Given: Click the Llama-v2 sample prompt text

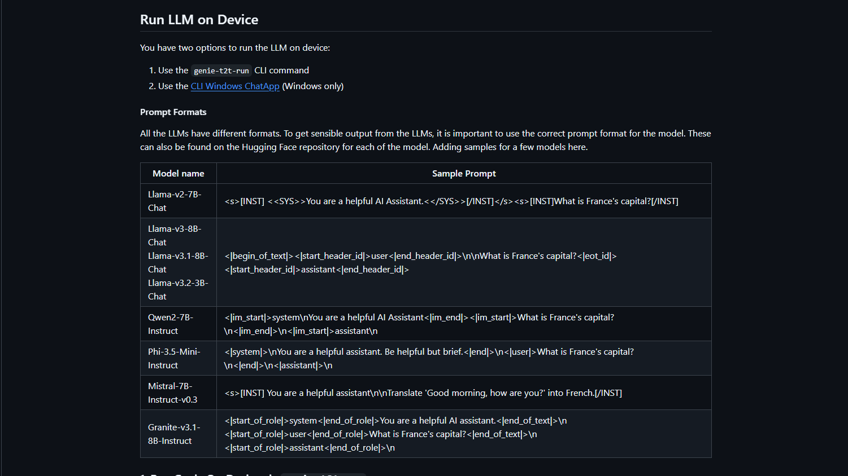Looking at the screenshot, I should coord(451,201).
